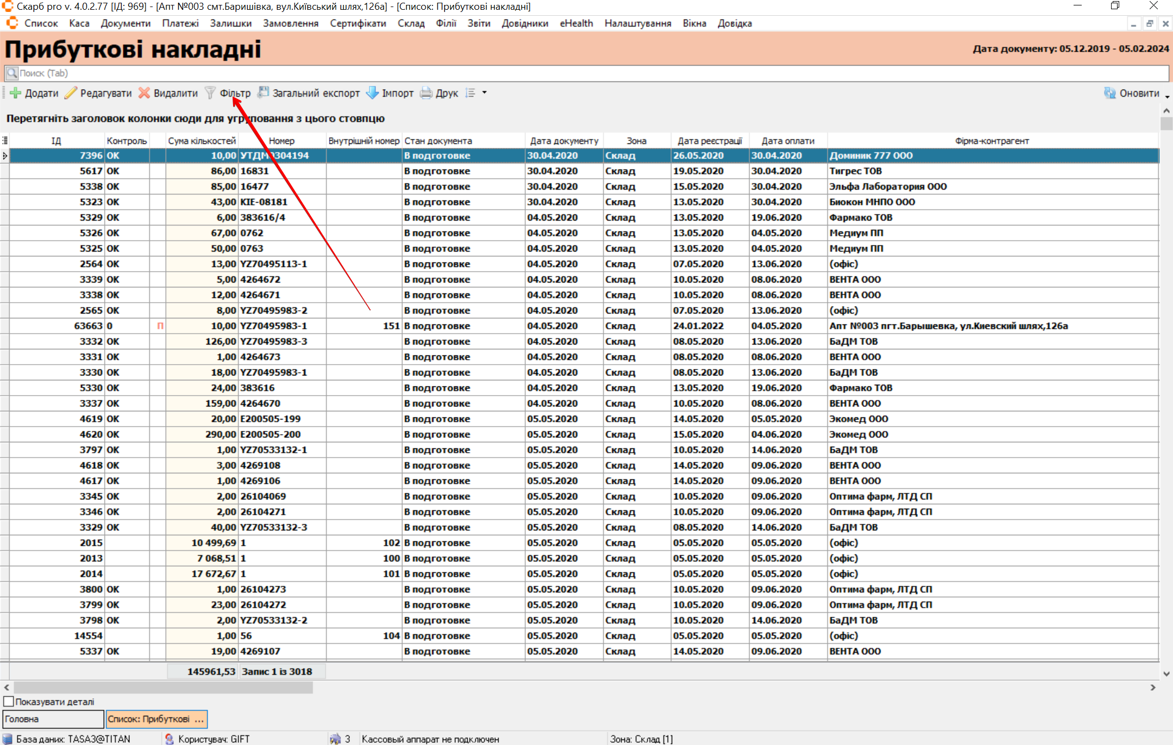1173x745 pixels.
Task: Select the row with ID 63663
Action: (88, 326)
